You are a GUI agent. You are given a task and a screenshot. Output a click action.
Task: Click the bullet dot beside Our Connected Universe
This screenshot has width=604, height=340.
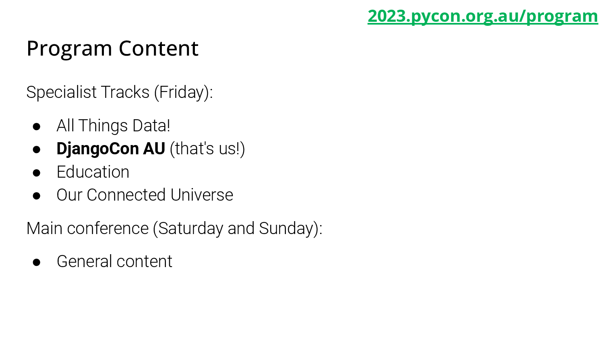click(x=37, y=196)
